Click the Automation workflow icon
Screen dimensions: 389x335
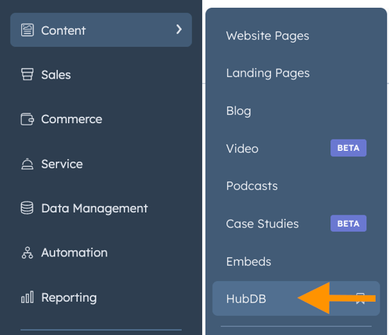(28, 253)
